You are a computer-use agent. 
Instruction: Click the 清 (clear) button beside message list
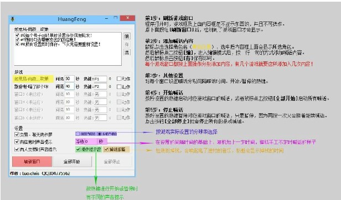point(127,52)
